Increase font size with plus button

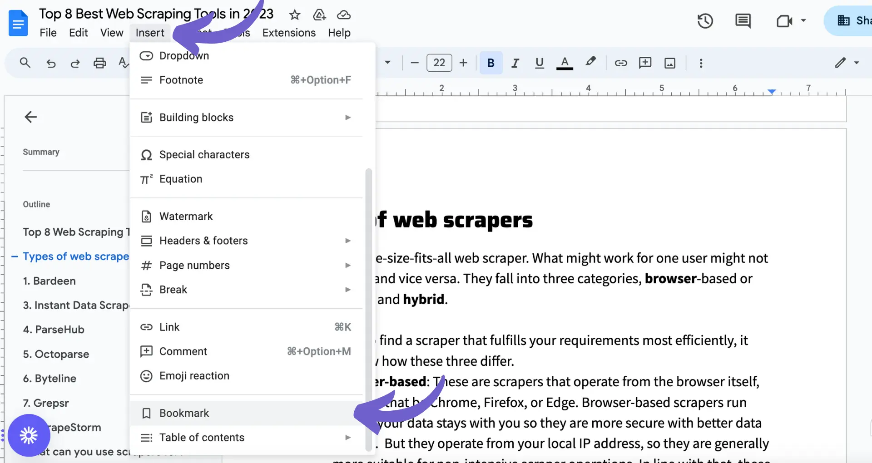[x=463, y=63]
